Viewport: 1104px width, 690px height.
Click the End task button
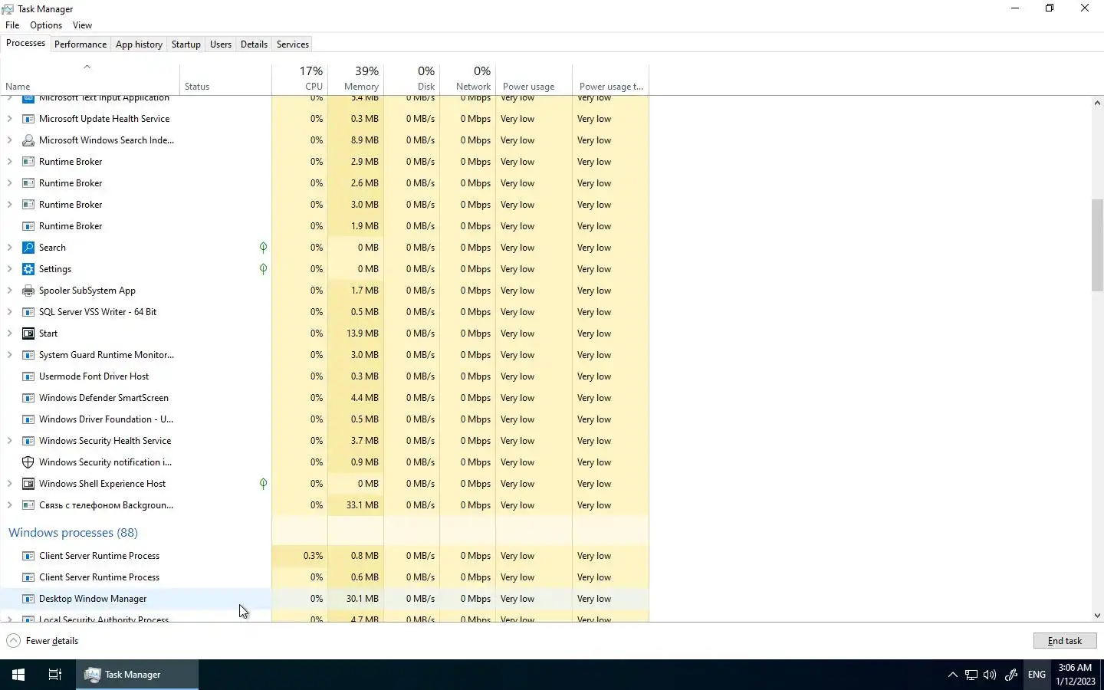[1065, 641]
